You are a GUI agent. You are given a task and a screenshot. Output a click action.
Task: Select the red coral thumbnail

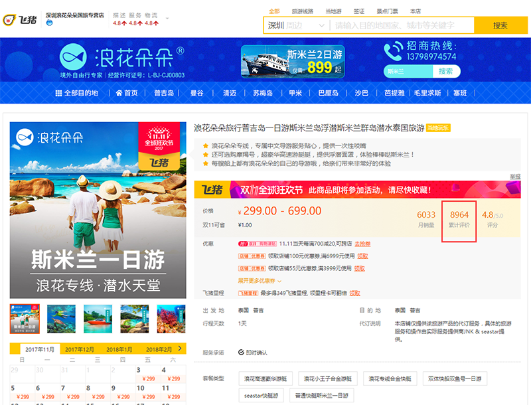click(x=171, y=319)
